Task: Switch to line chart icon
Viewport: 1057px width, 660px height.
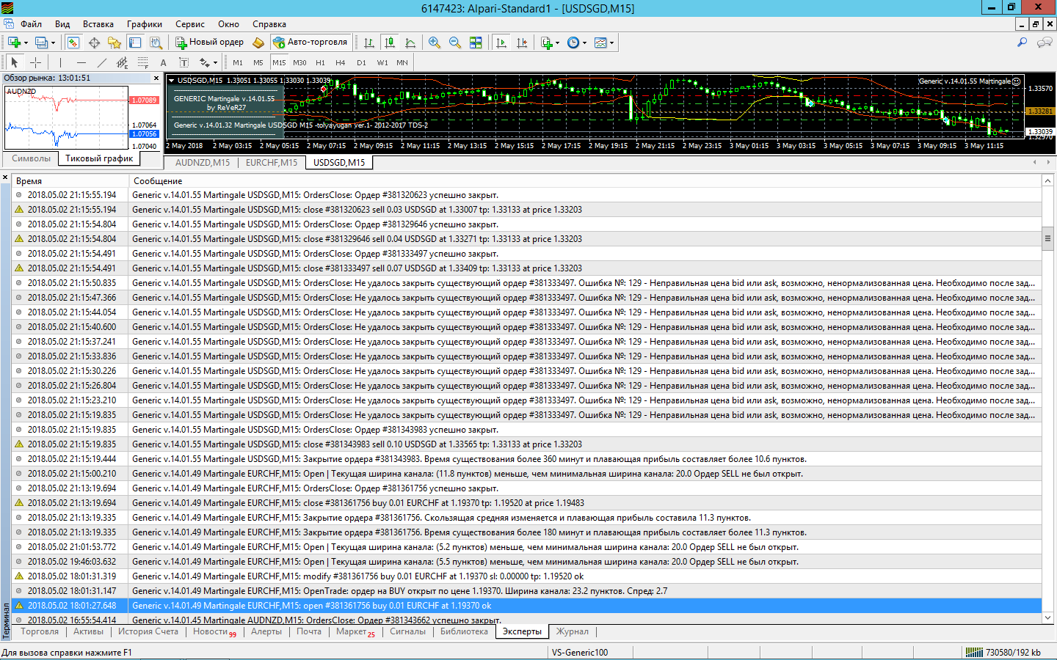Action: (x=410, y=43)
